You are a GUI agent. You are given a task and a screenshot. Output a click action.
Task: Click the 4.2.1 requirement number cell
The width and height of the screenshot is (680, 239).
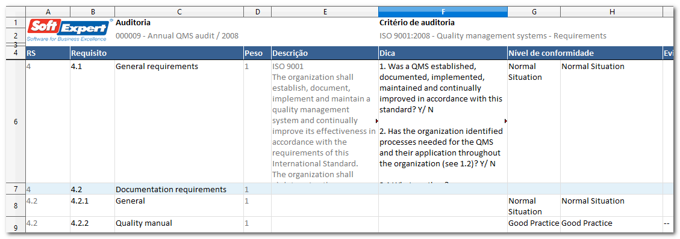(92, 206)
